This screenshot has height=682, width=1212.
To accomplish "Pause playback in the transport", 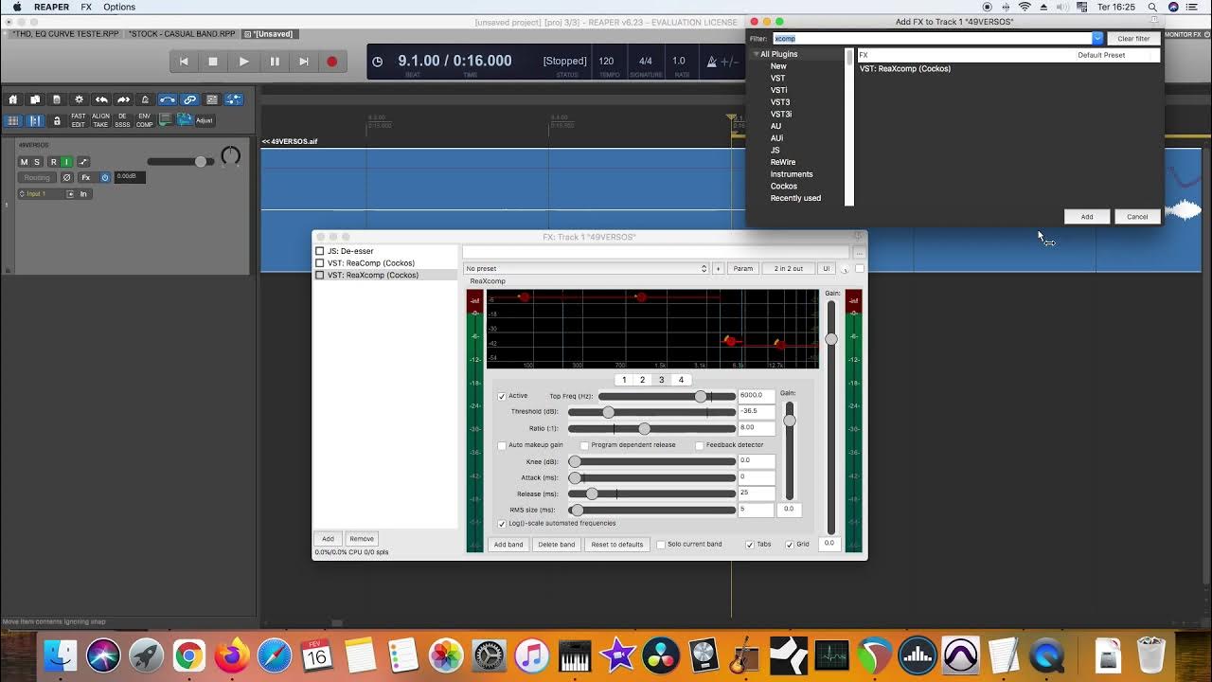I will pyautogui.click(x=275, y=62).
